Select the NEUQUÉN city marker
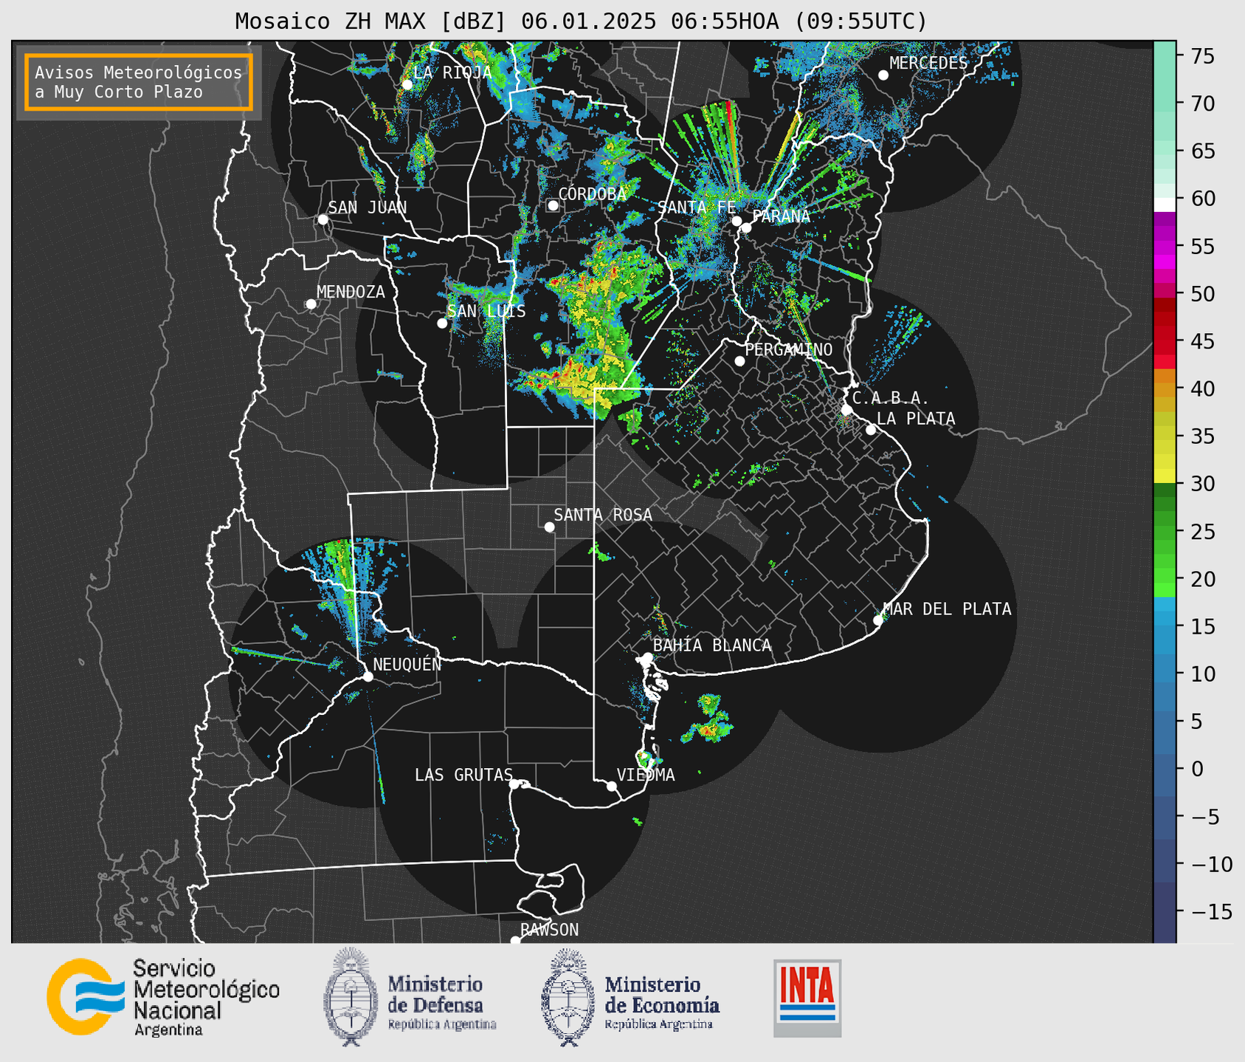The image size is (1245, 1062). point(368,676)
